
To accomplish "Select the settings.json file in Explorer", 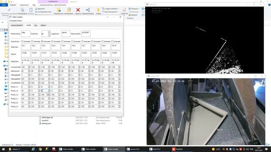I will click(x=46, y=123).
